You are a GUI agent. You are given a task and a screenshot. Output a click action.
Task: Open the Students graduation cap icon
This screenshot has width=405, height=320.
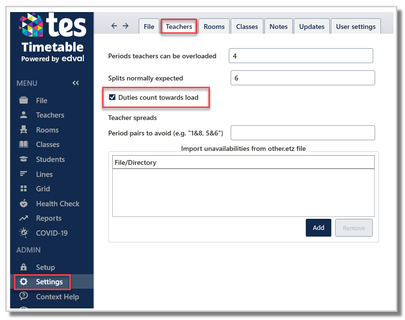click(24, 159)
